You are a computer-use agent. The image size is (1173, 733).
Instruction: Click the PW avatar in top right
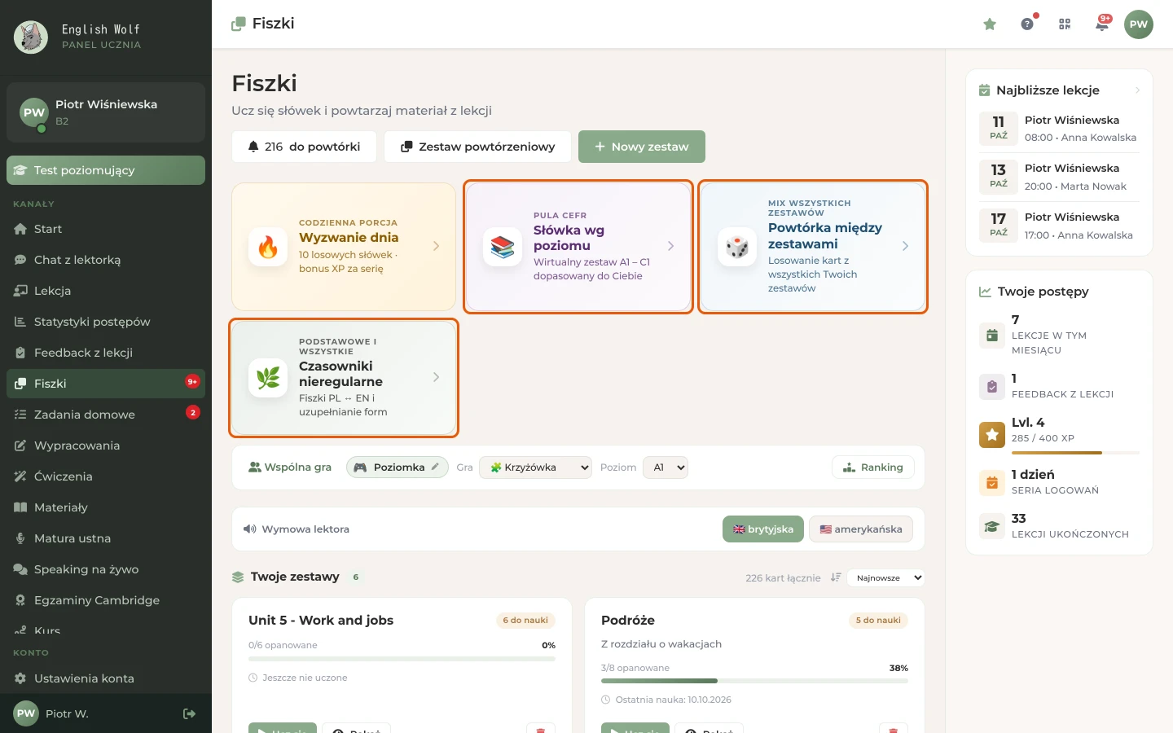[1139, 24]
